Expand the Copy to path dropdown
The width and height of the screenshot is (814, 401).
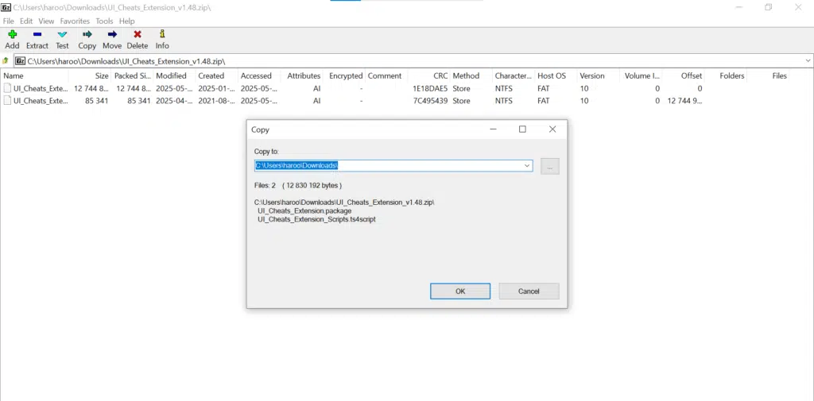[x=527, y=166]
